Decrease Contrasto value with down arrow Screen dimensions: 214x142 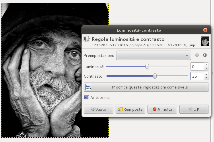pyautogui.click(x=206, y=78)
